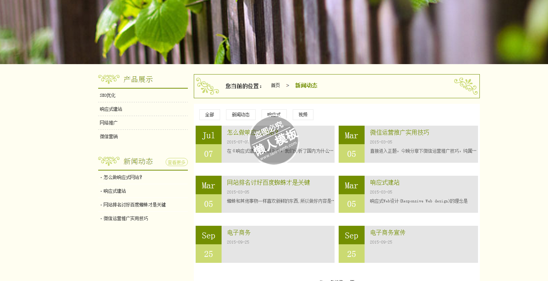Open sidebar news item 响应式建站
Image resolution: width=548 pixels, height=281 pixels.
[114, 191]
